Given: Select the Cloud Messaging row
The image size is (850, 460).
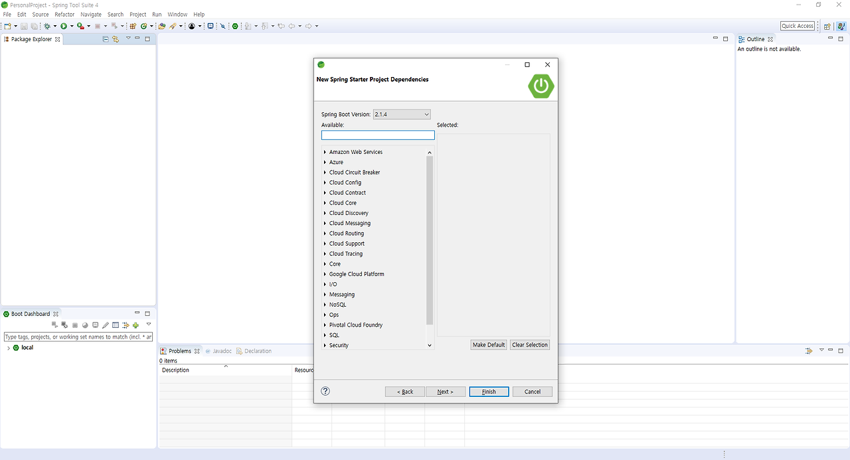Looking at the screenshot, I should click(x=350, y=223).
